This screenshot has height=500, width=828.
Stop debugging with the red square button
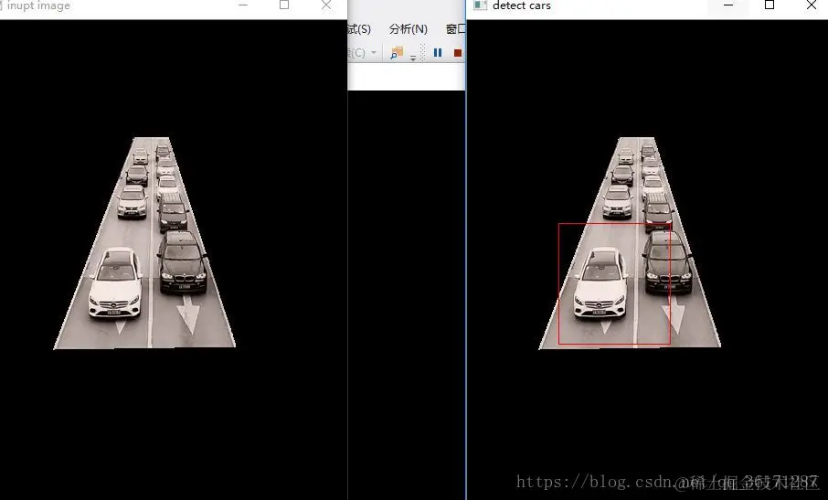[458, 52]
